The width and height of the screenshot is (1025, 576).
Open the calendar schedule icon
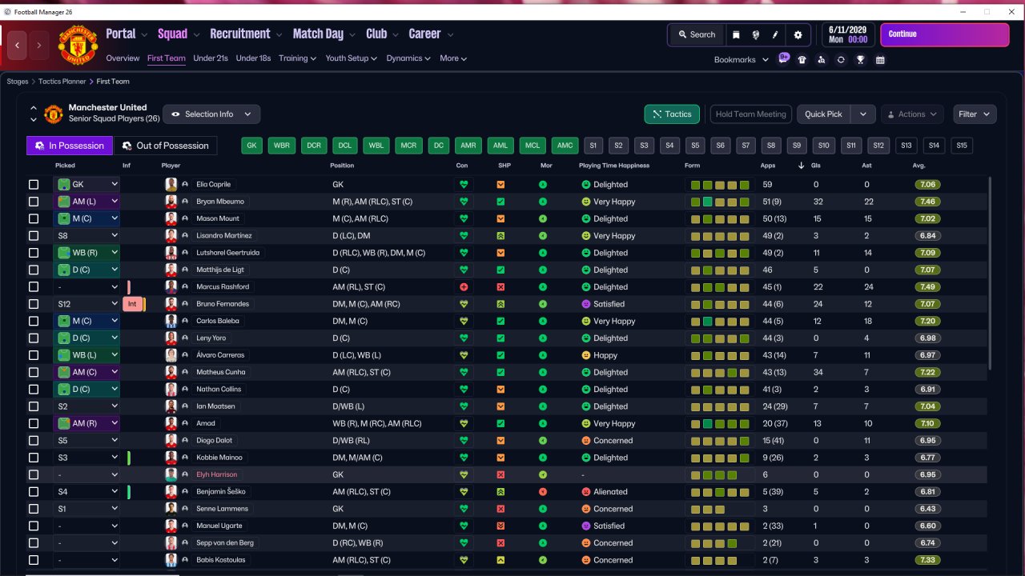[880, 59]
